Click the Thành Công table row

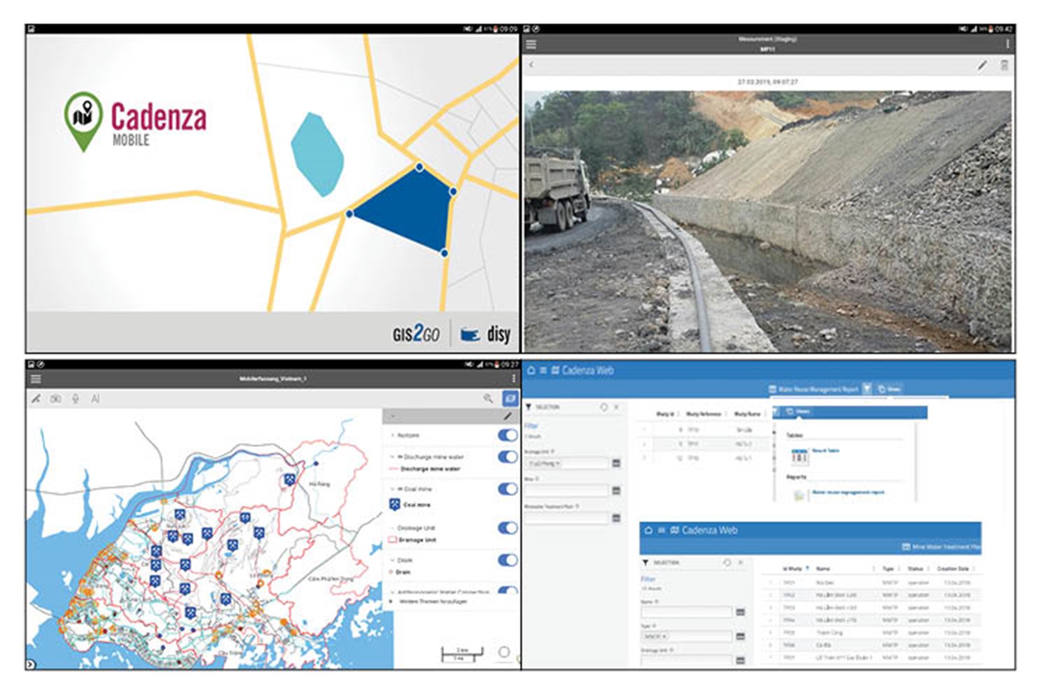point(871,632)
